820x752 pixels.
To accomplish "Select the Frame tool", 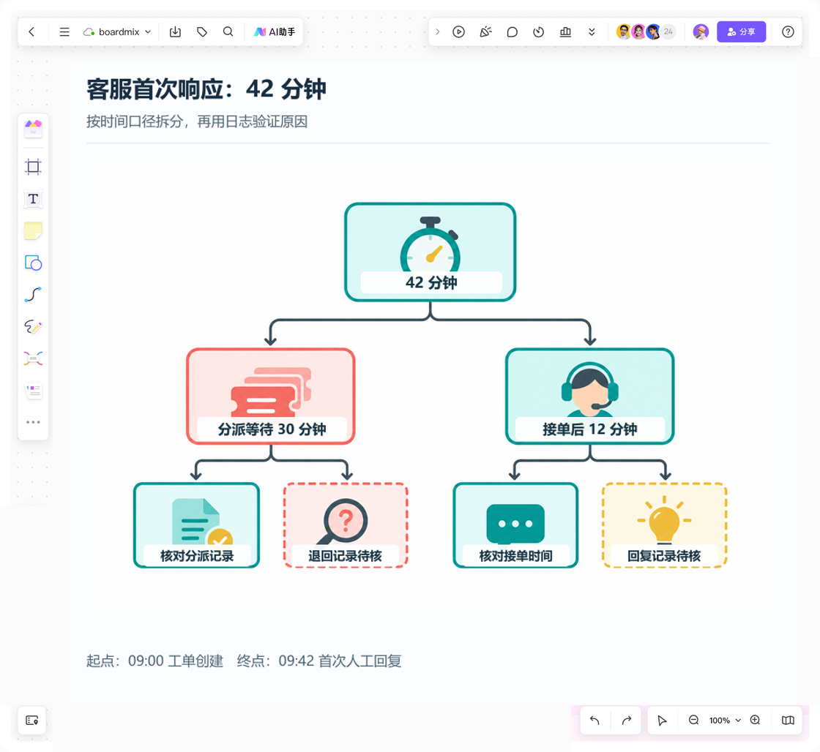I will (33, 167).
